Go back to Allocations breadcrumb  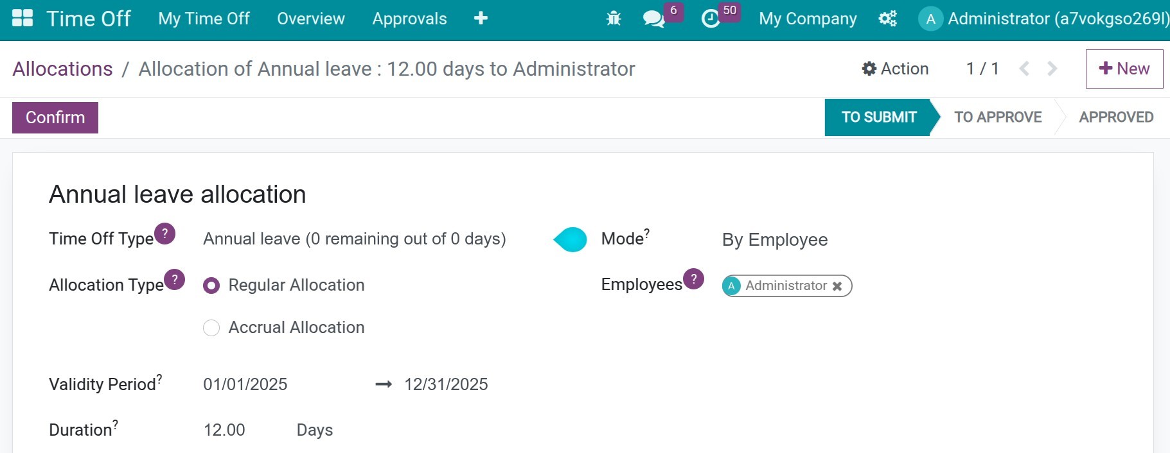pos(62,69)
